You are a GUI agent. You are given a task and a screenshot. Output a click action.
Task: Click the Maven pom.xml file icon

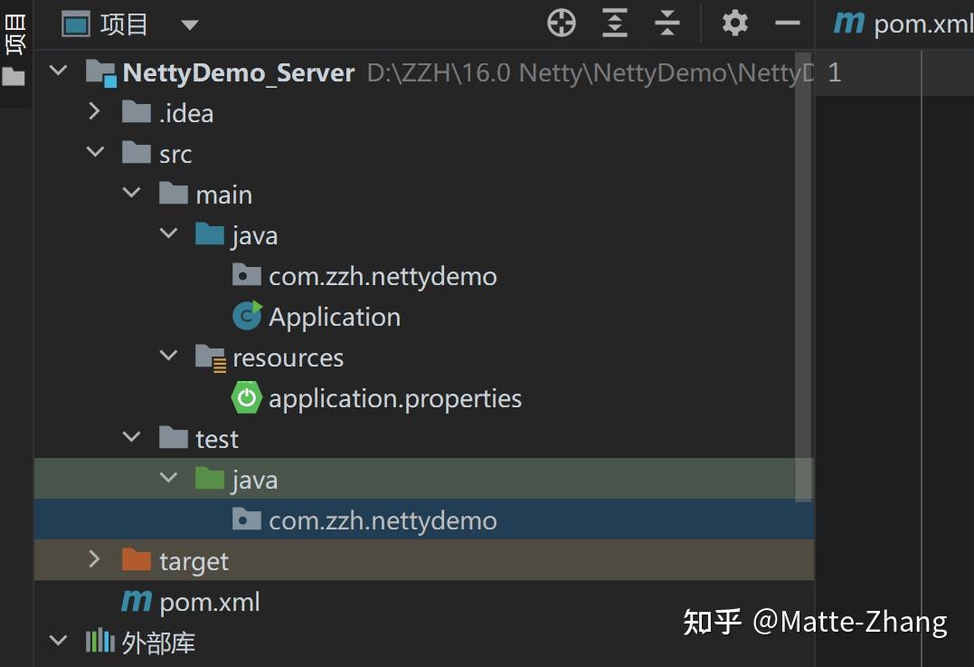[137, 601]
